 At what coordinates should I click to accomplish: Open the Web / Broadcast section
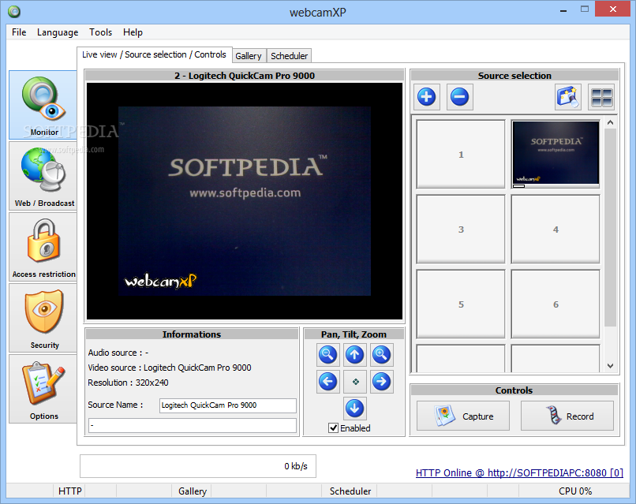tap(43, 176)
